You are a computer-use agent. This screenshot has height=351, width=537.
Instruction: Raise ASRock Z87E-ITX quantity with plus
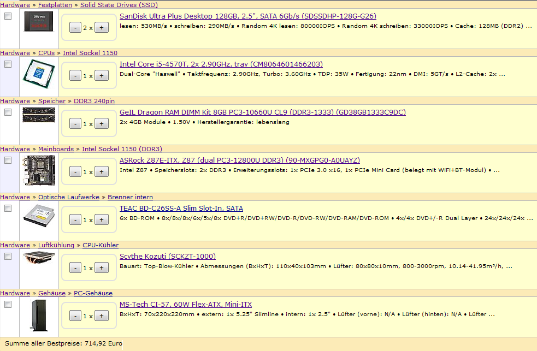click(x=102, y=172)
